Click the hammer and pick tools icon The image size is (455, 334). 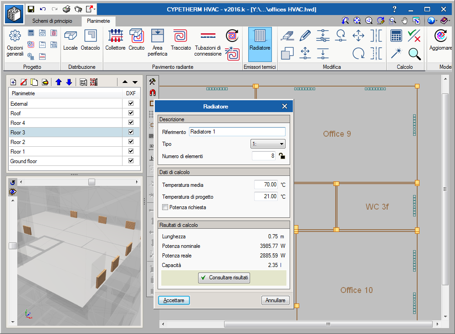pos(152,82)
